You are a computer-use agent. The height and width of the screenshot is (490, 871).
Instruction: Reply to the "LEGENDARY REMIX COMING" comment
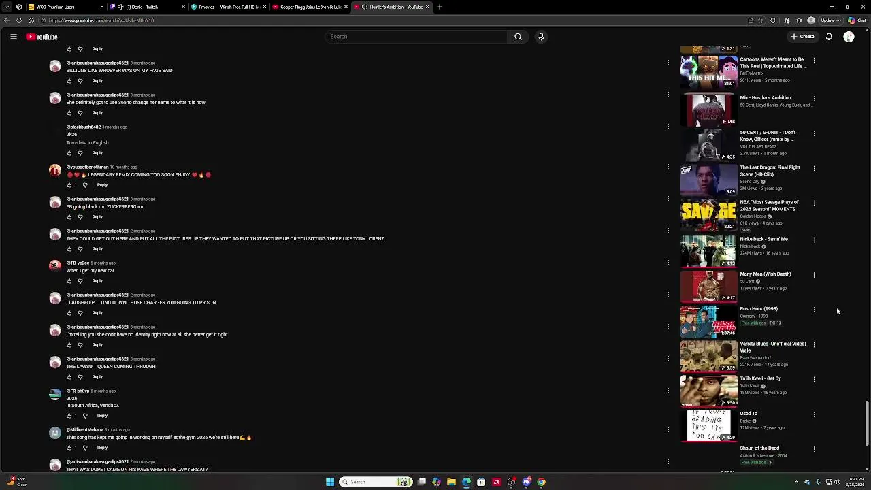102,185
